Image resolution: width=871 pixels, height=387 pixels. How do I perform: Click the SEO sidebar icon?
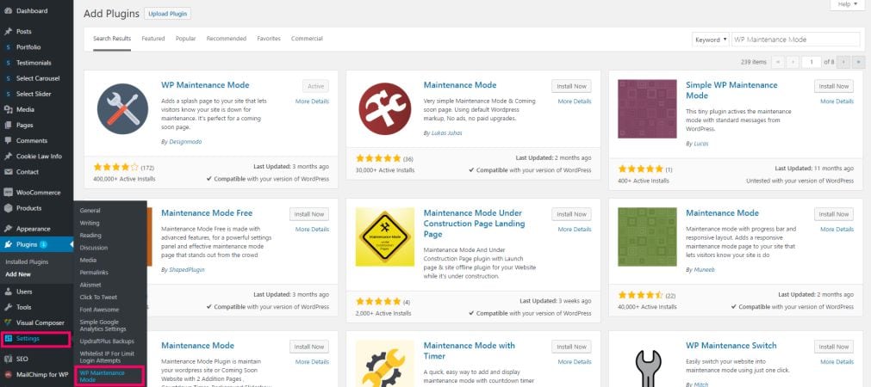click(8, 359)
